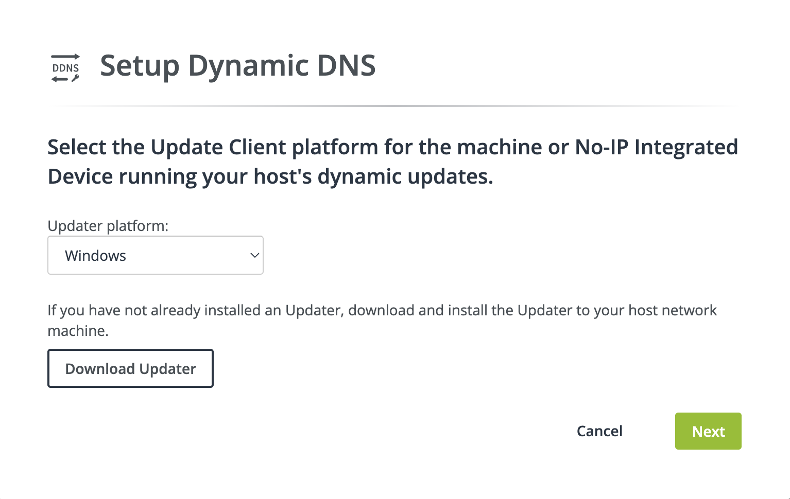Click the Setup Dynamic DNS heading

pyautogui.click(x=238, y=66)
